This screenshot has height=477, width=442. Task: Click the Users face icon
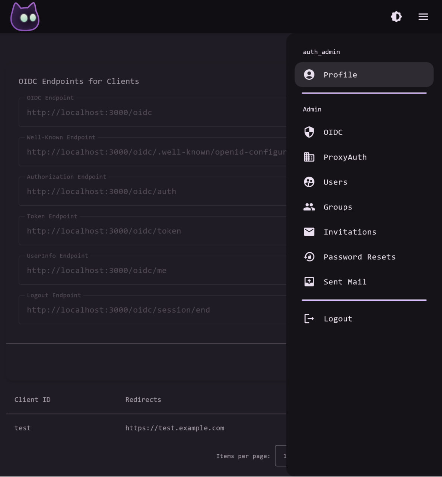tap(309, 182)
